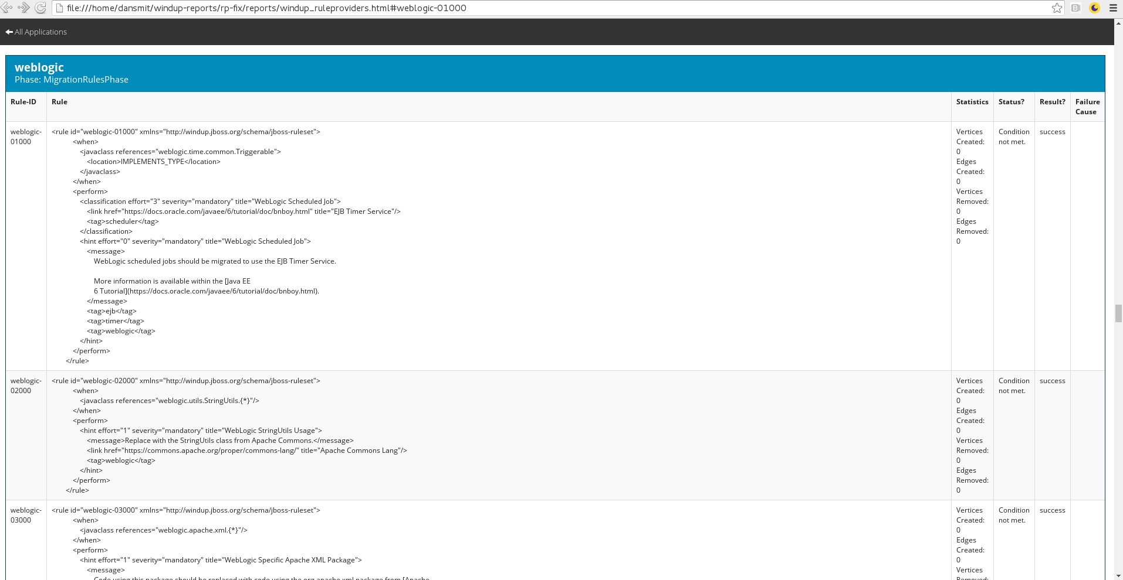Viewport: 1123px width, 580px height.
Task: Click success result for weblogic-02000
Action: click(1053, 381)
